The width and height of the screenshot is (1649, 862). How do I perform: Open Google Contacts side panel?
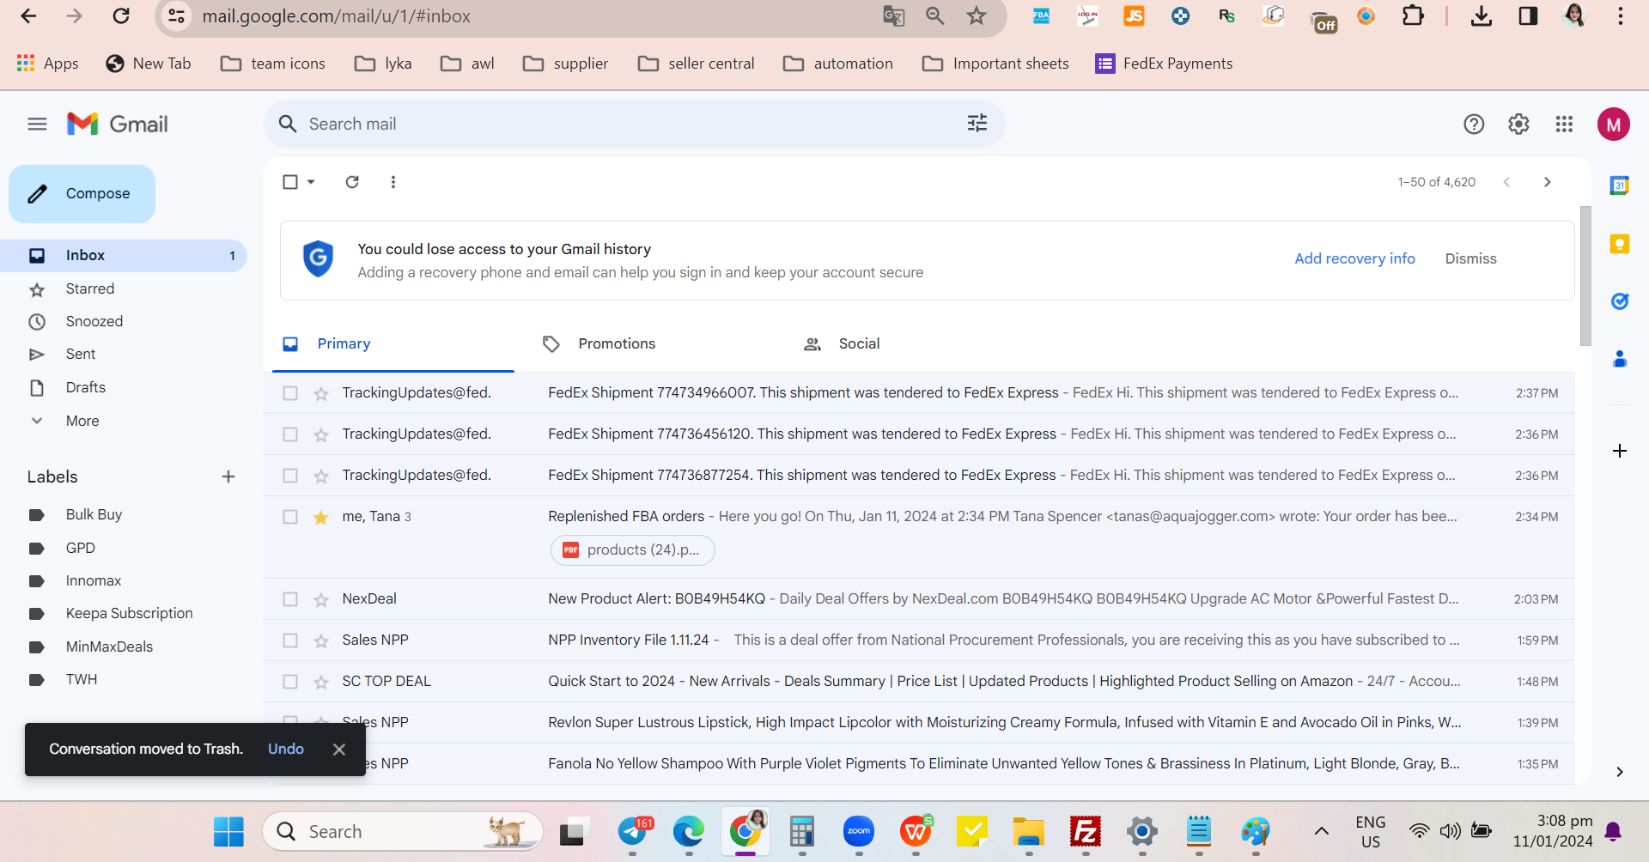[x=1620, y=359]
